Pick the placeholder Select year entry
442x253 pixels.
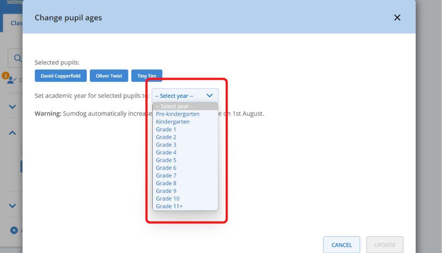[175, 106]
